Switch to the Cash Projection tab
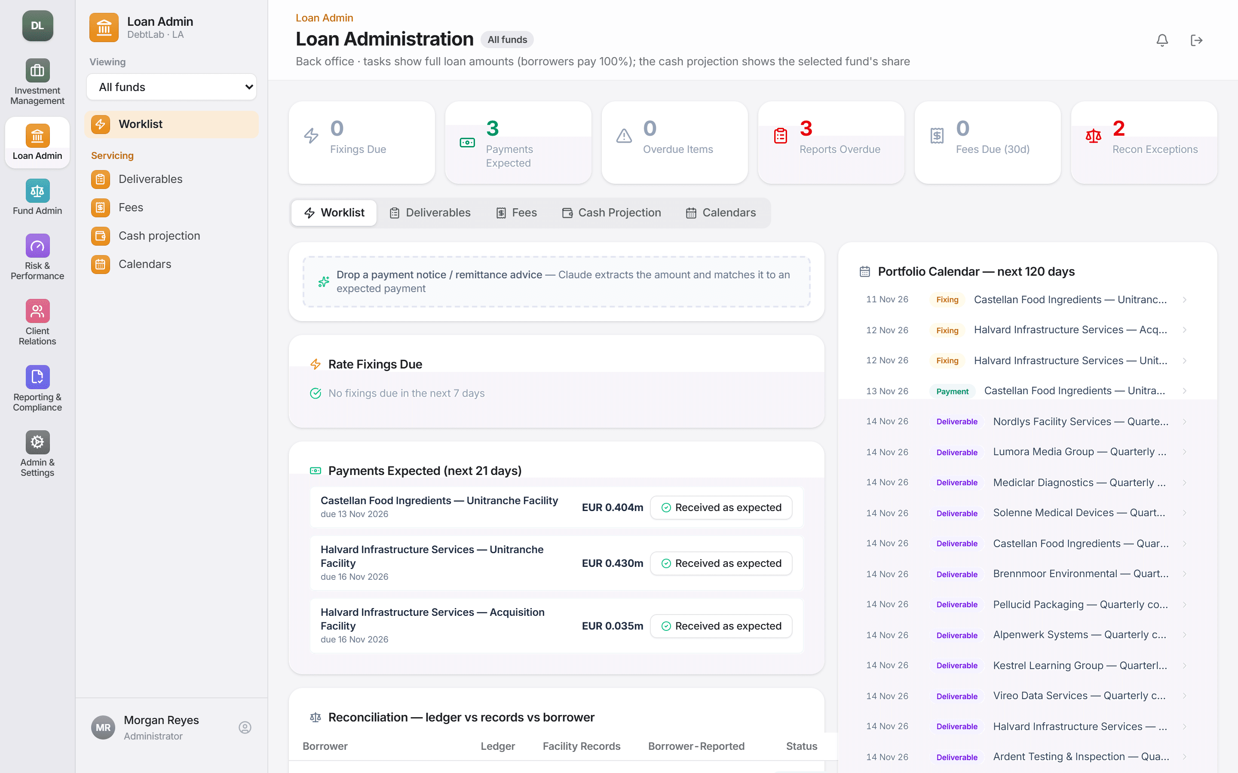Image resolution: width=1238 pixels, height=773 pixels. pos(611,213)
